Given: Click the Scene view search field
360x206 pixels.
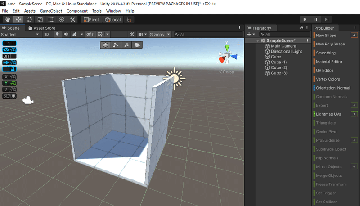Looking at the screenshot, I should (x=208, y=34).
